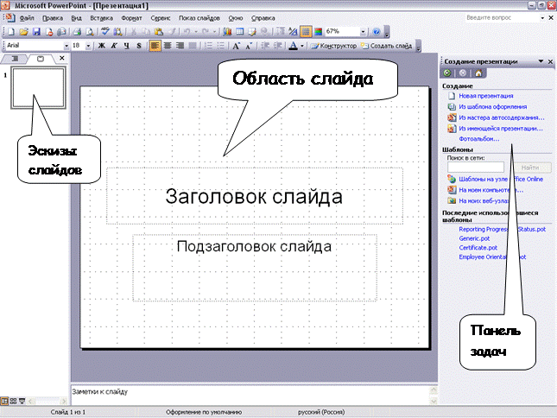Screen dimensions: 557x418
Task: Toggle align left button
Action: coord(155,46)
